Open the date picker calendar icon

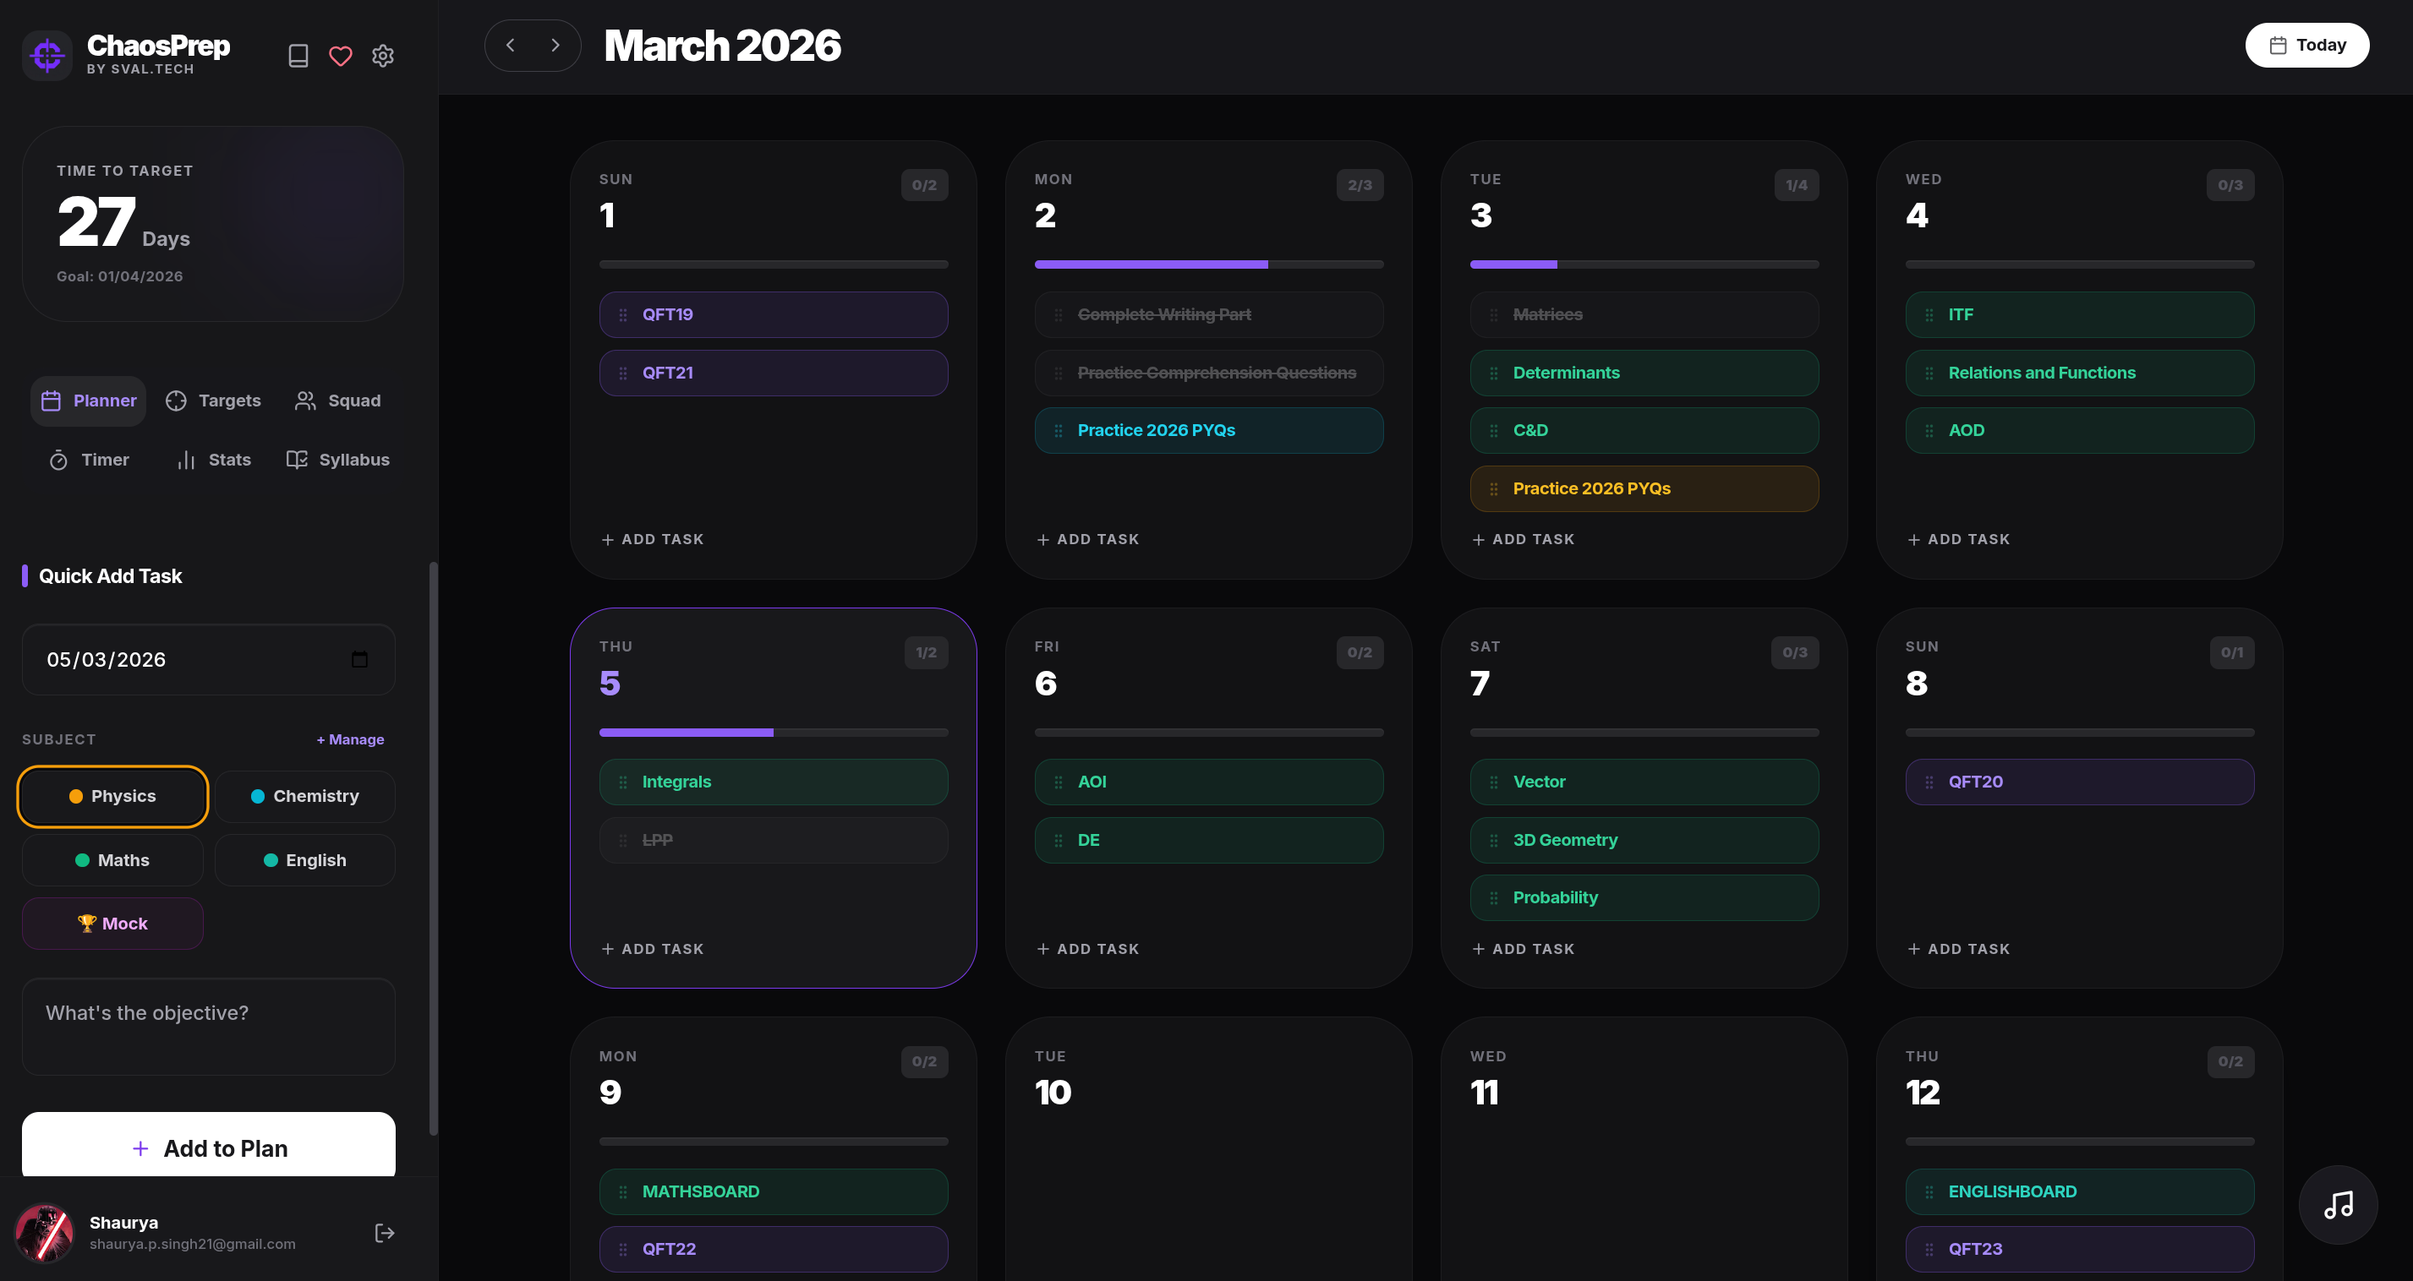(359, 659)
